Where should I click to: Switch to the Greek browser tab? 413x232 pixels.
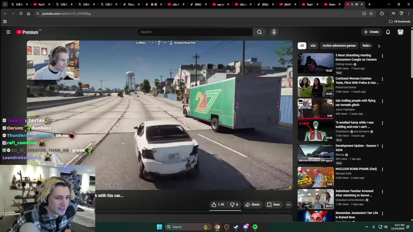tap(332, 5)
